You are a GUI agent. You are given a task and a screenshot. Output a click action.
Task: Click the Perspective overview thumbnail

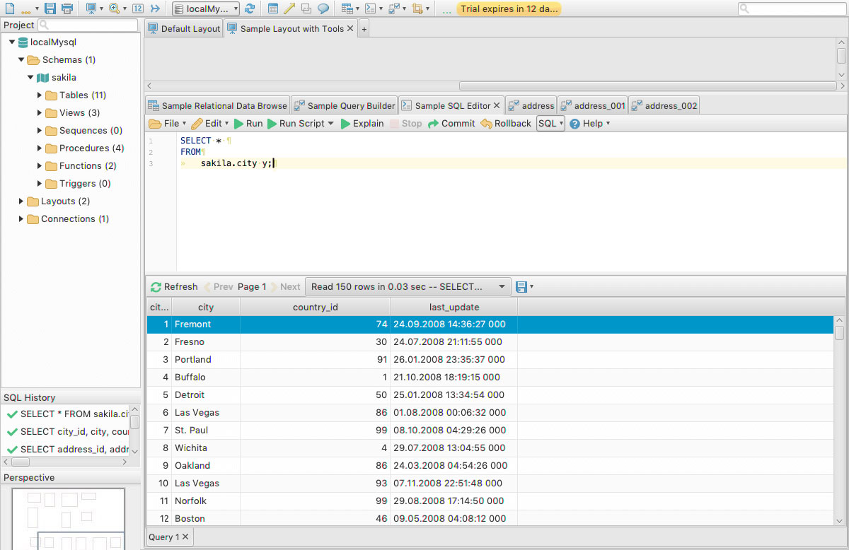(x=68, y=519)
